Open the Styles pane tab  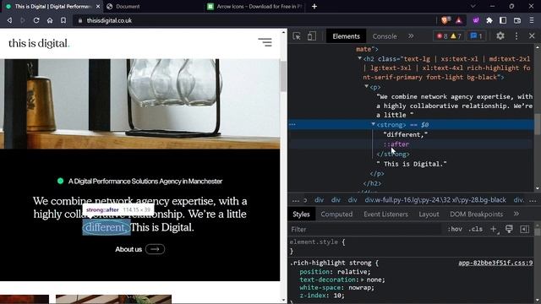pos(301,214)
